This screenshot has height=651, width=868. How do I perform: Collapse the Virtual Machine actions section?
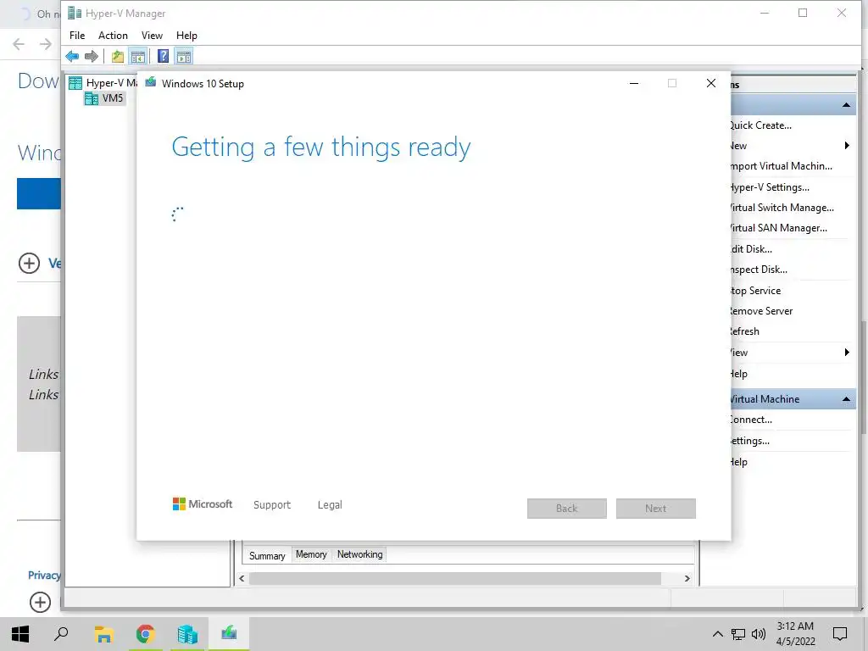[x=847, y=399]
